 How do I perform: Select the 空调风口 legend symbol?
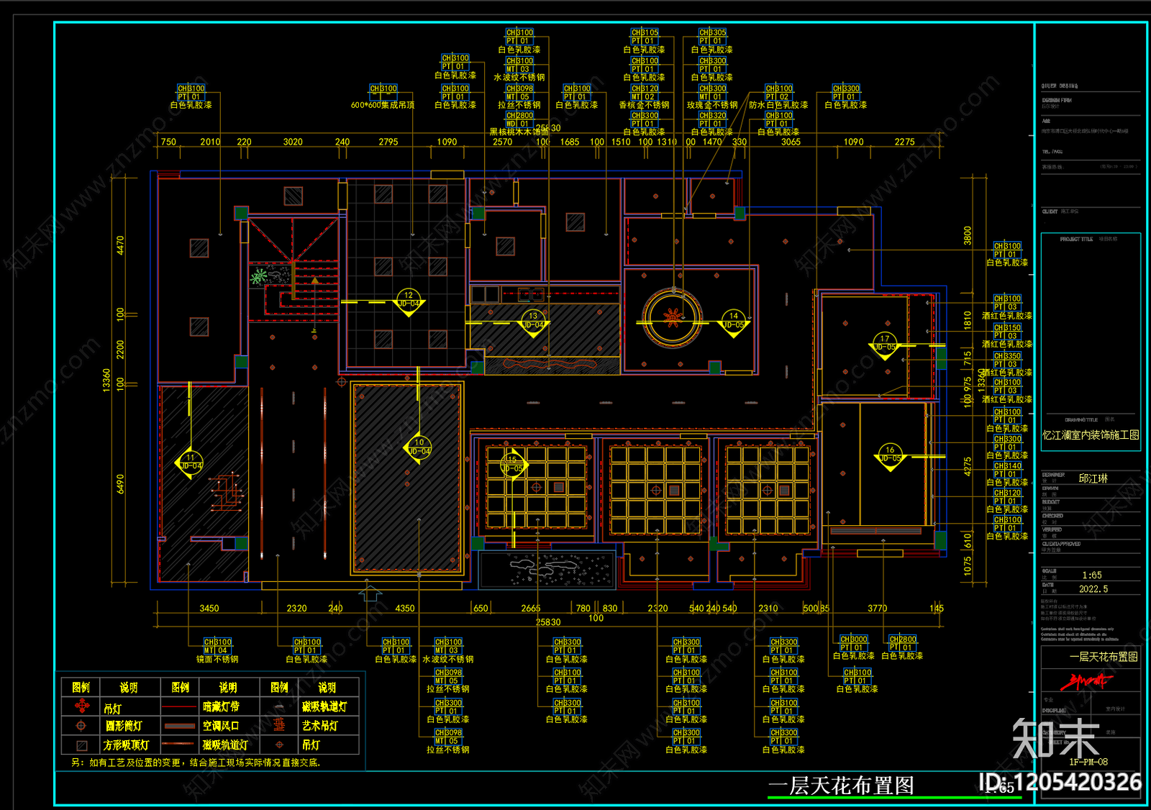[x=180, y=727]
